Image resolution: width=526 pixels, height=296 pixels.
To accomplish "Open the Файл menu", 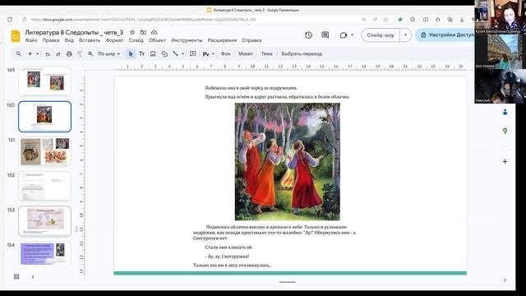I will pos(31,40).
